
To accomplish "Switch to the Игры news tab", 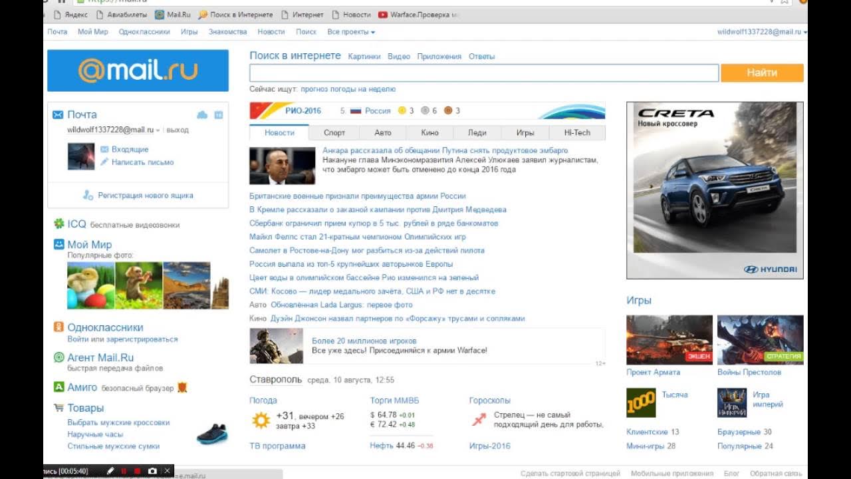I will pyautogui.click(x=525, y=132).
